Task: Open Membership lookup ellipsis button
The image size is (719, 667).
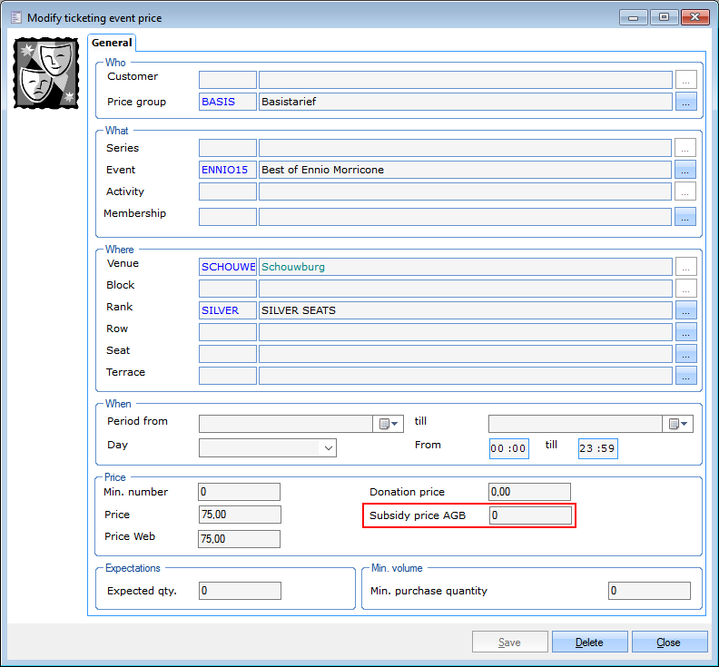Action: pos(685,216)
